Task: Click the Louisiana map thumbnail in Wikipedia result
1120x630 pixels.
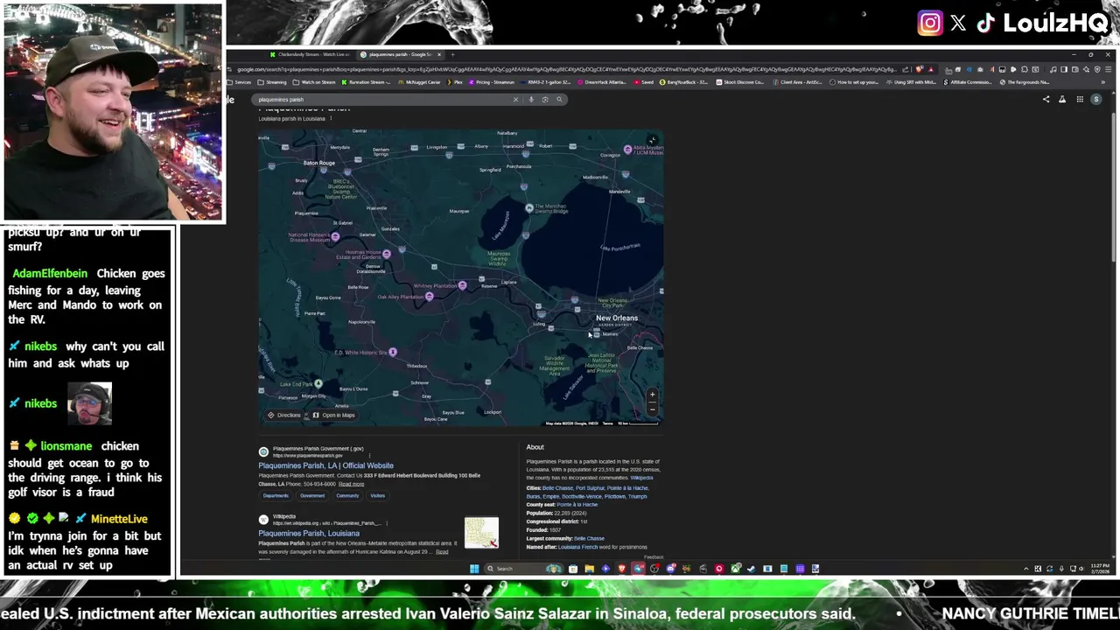Action: [481, 533]
